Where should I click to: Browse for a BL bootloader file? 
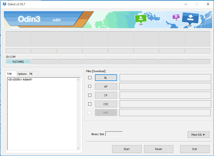point(106,78)
